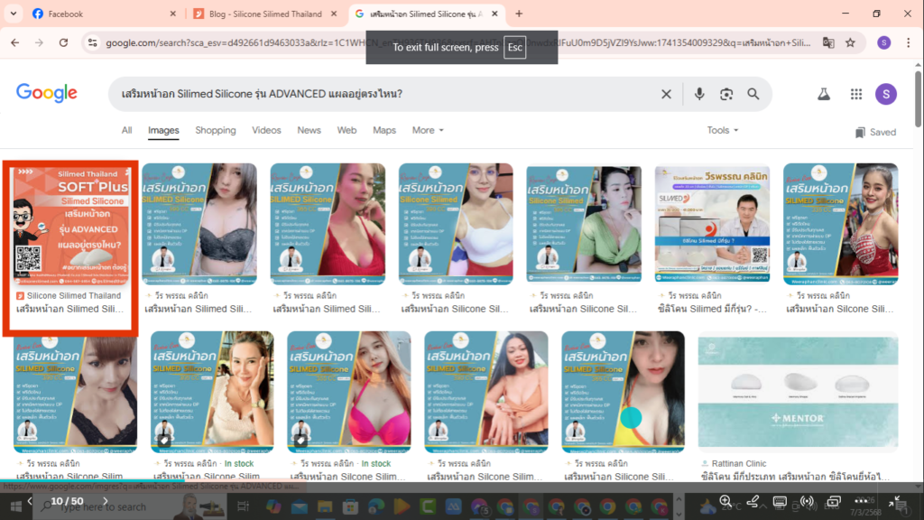Switch to the Web results tab
The width and height of the screenshot is (924, 520).
[346, 130]
